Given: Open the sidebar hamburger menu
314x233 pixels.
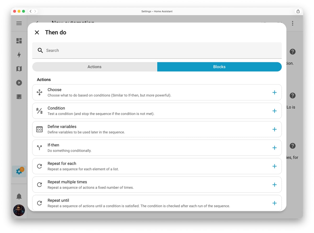Looking at the screenshot, I should (x=19, y=23).
